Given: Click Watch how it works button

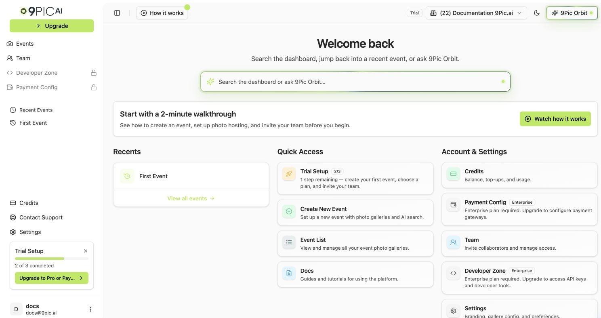Looking at the screenshot, I should (x=555, y=119).
